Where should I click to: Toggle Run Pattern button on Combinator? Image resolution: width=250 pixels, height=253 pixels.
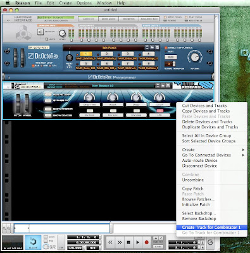48,94
